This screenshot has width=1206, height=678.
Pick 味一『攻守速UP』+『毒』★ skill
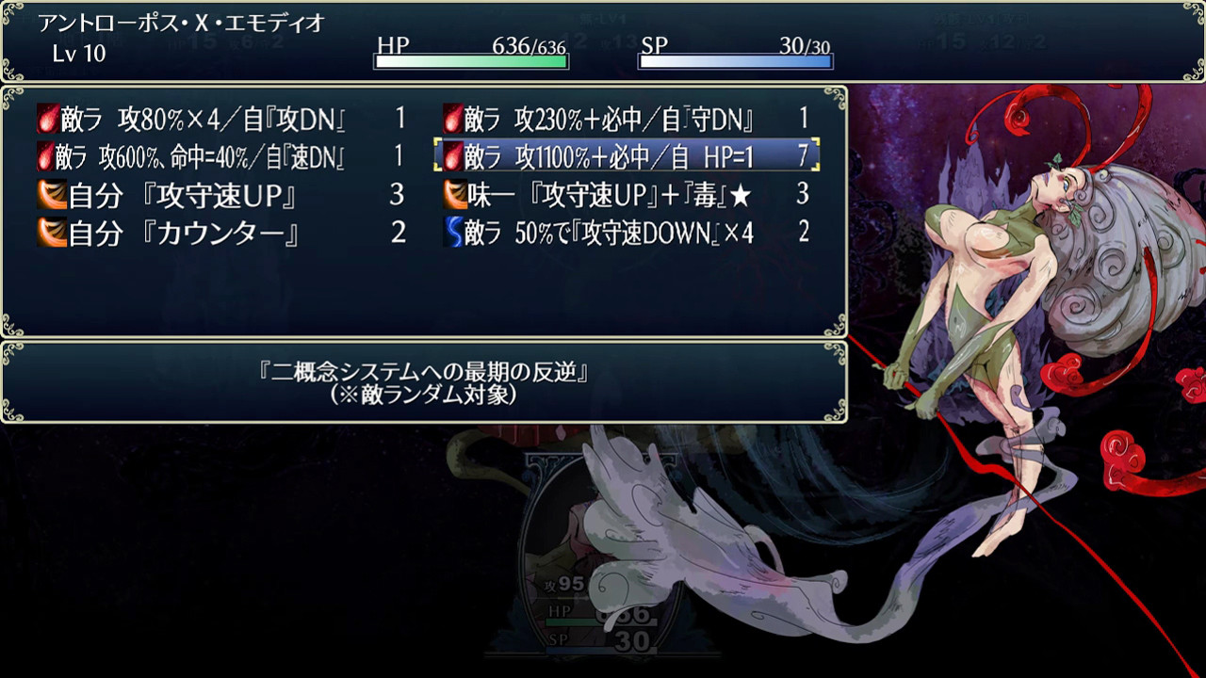tap(627, 195)
